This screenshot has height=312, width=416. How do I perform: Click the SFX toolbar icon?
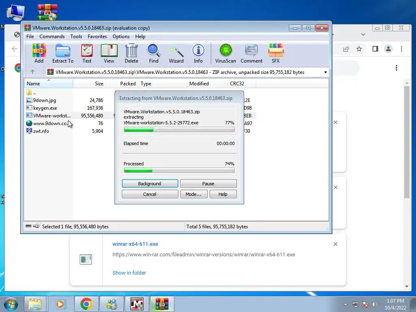[x=276, y=53]
